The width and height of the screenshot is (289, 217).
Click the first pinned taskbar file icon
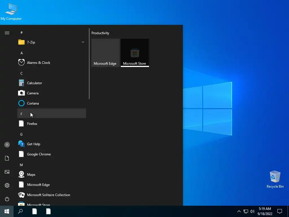pyautogui.click(x=34, y=211)
